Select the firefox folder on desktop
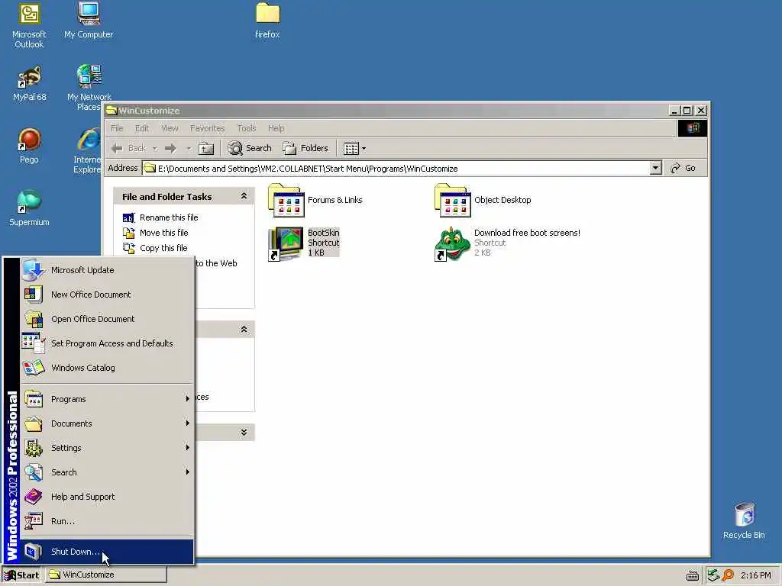 click(x=267, y=21)
